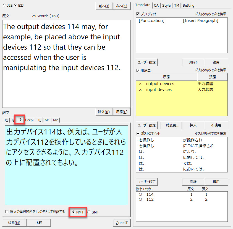Toggle the プリエディット checkbox
The width and height of the screenshot is (233, 229).
click(x=138, y=14)
